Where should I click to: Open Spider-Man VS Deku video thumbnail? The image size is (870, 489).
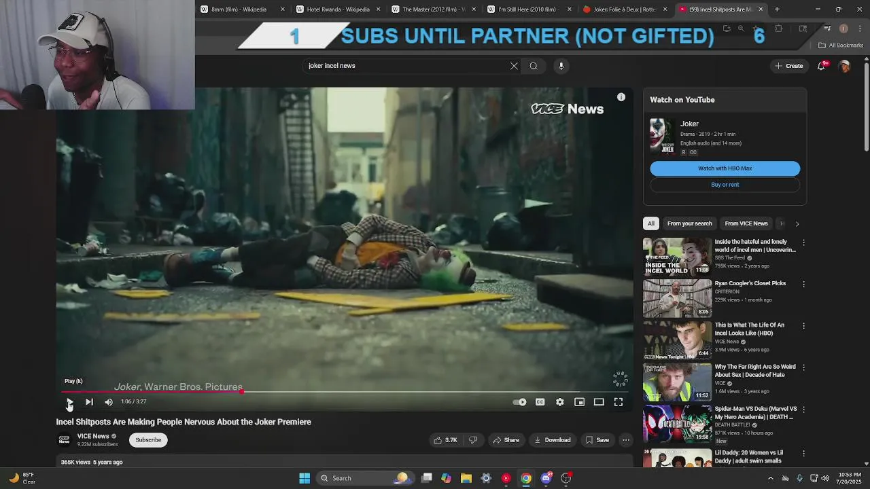click(677, 423)
